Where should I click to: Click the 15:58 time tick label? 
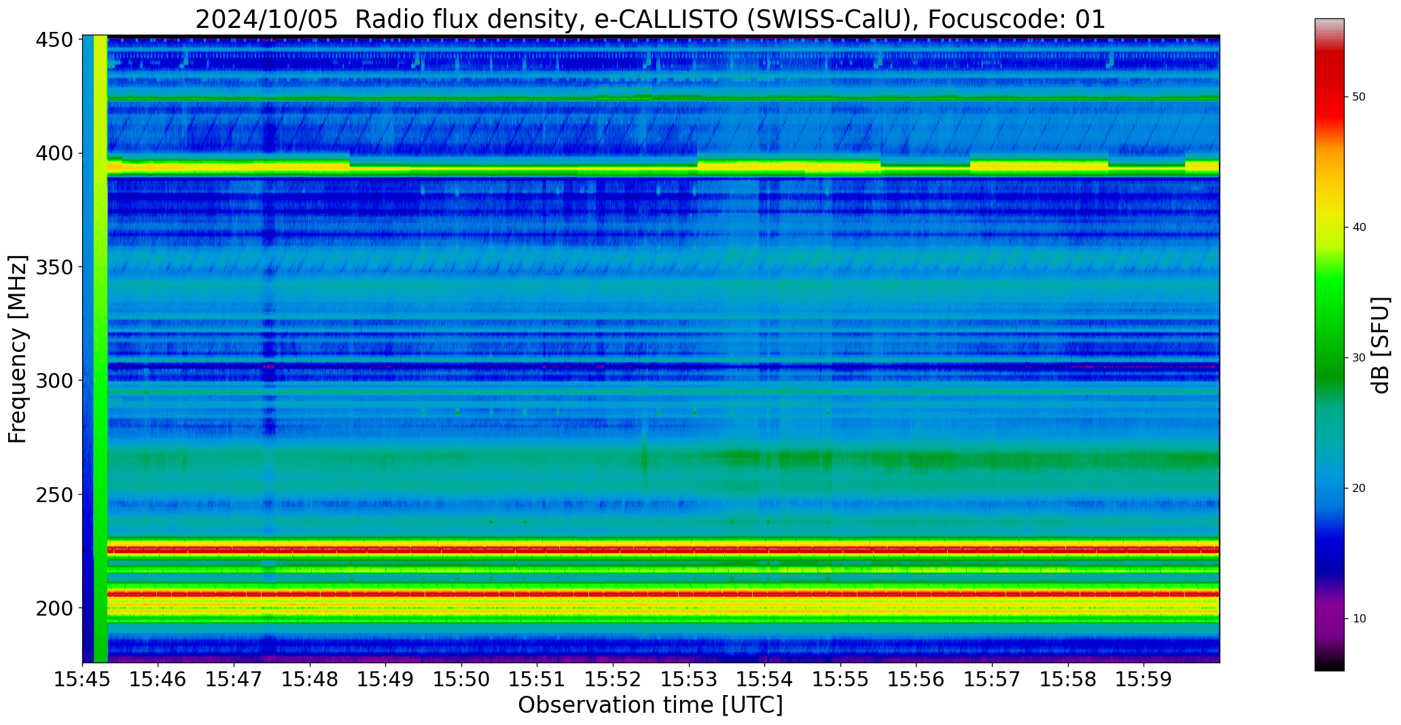pos(1068,679)
